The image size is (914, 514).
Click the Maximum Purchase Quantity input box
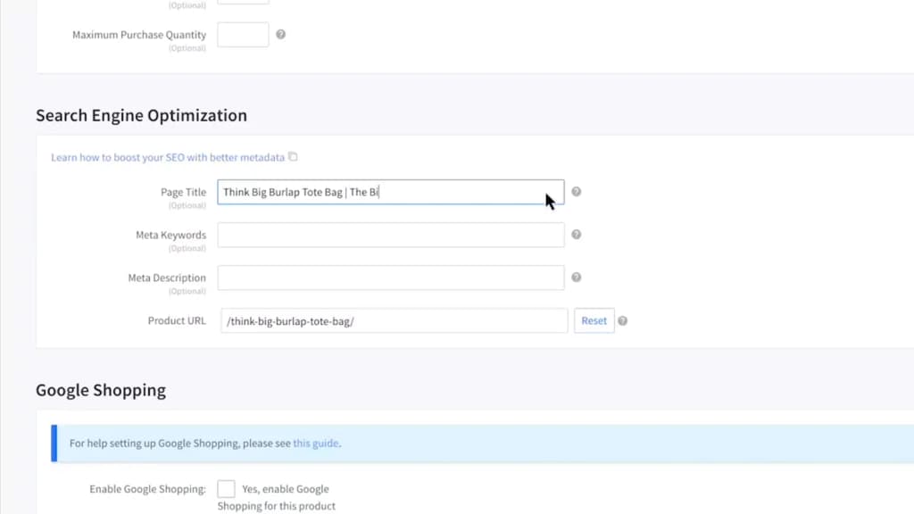point(243,35)
